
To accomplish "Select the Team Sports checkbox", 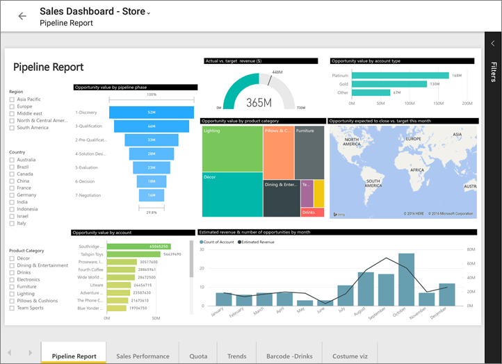I will (12, 308).
